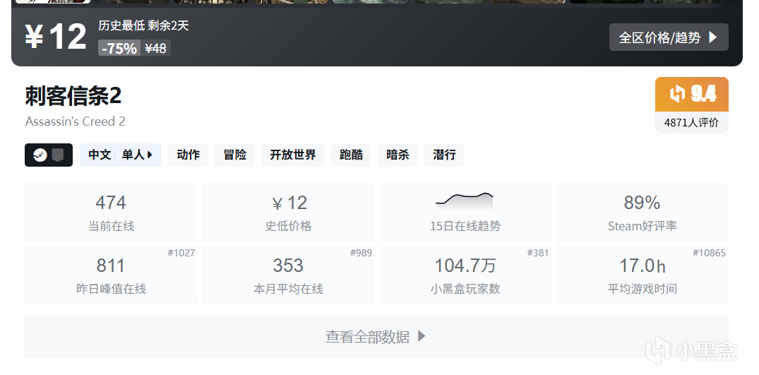Click the 474 当前在线 stat card
The width and height of the screenshot is (759, 375).
click(x=111, y=212)
